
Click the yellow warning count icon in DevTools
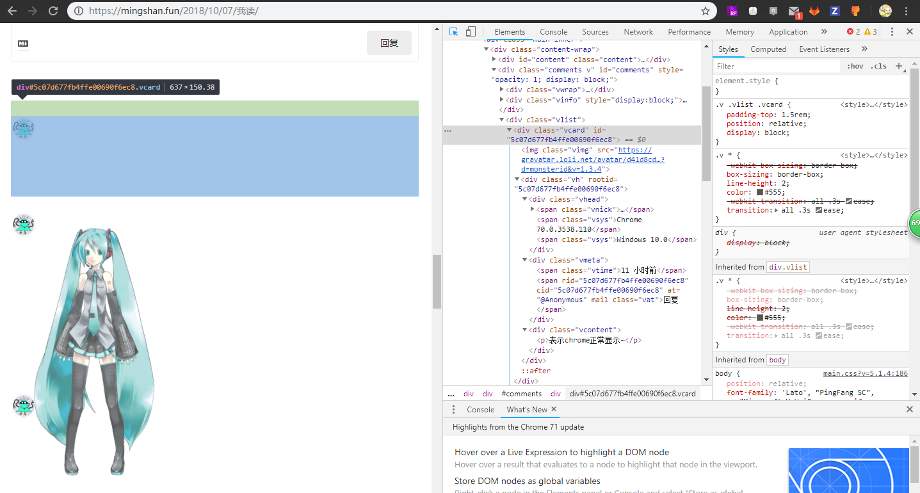[870, 31]
